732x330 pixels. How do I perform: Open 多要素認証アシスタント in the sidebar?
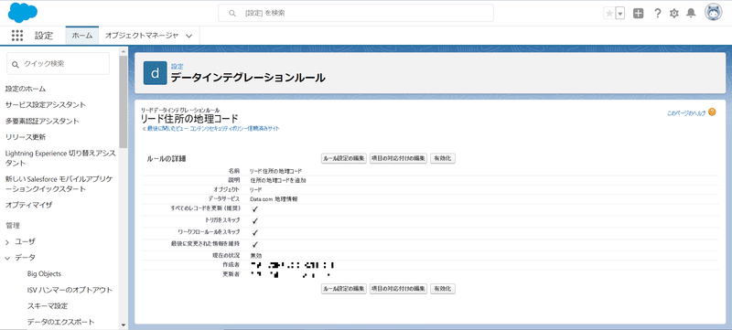(42, 121)
